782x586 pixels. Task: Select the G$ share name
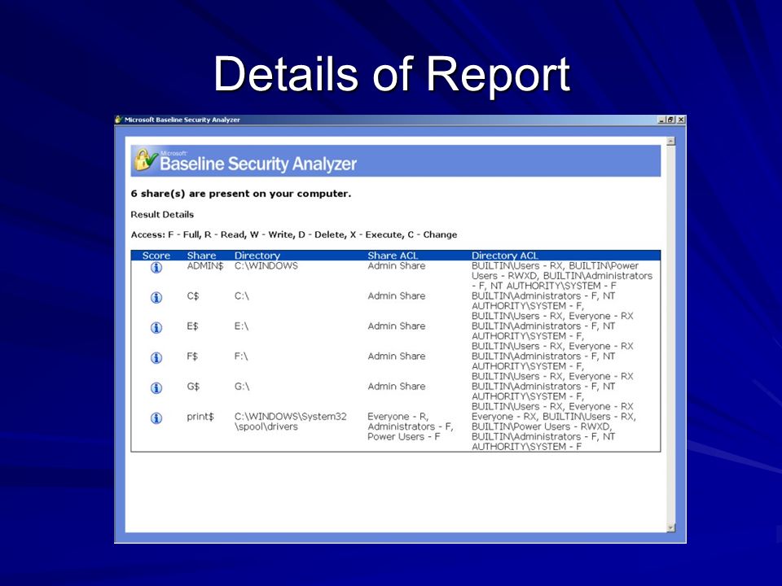pyautogui.click(x=193, y=387)
